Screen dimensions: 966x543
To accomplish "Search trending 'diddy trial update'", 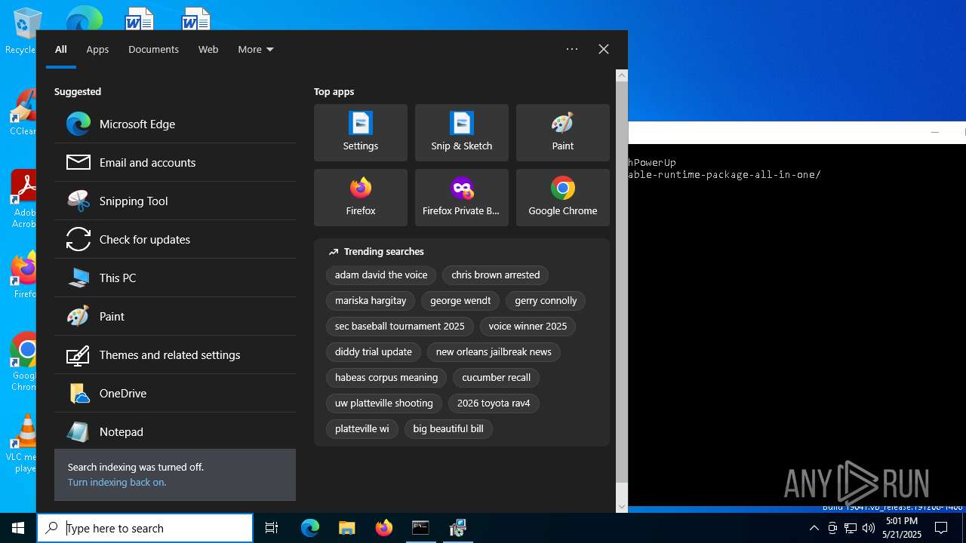I will [x=374, y=352].
